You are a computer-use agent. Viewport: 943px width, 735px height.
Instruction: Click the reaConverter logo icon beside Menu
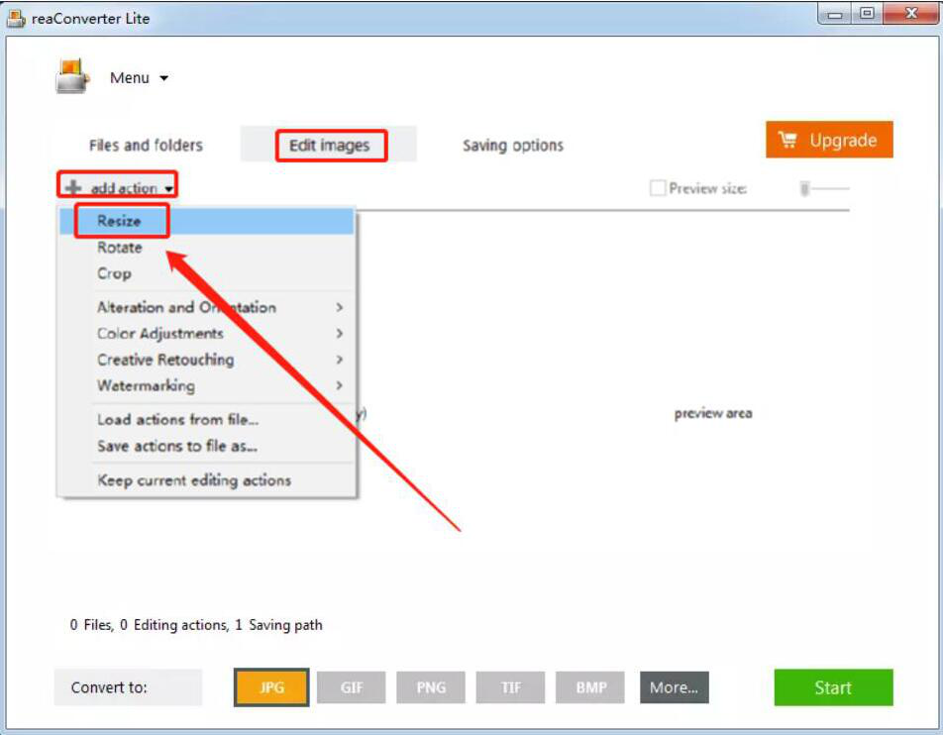72,76
